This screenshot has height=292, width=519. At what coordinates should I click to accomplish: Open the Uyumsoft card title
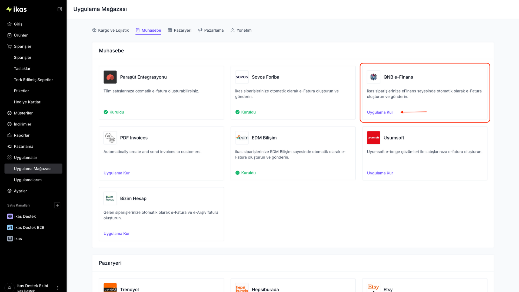click(x=394, y=138)
